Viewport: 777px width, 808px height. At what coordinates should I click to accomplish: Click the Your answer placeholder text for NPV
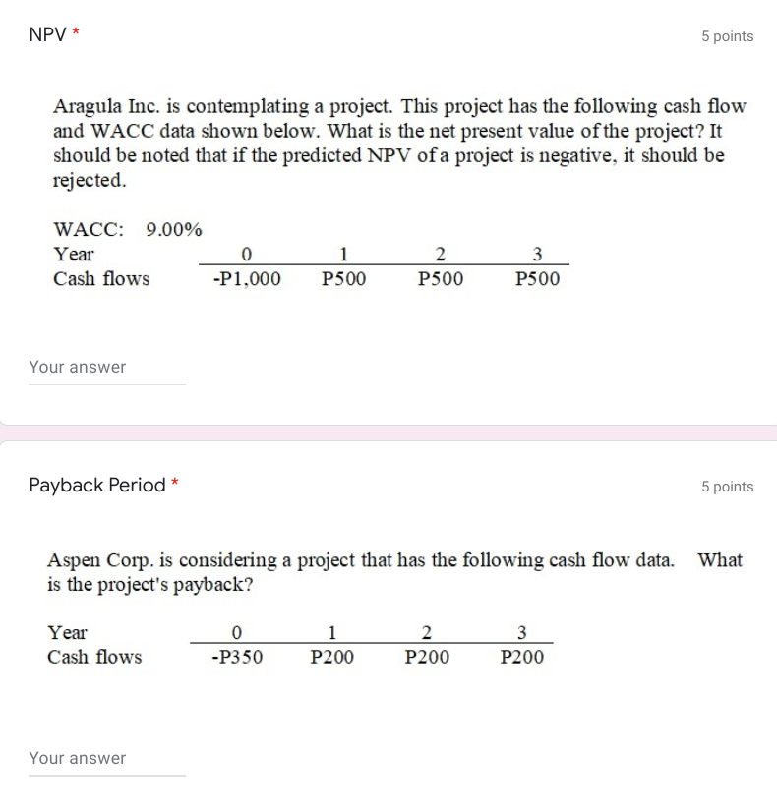(78, 367)
